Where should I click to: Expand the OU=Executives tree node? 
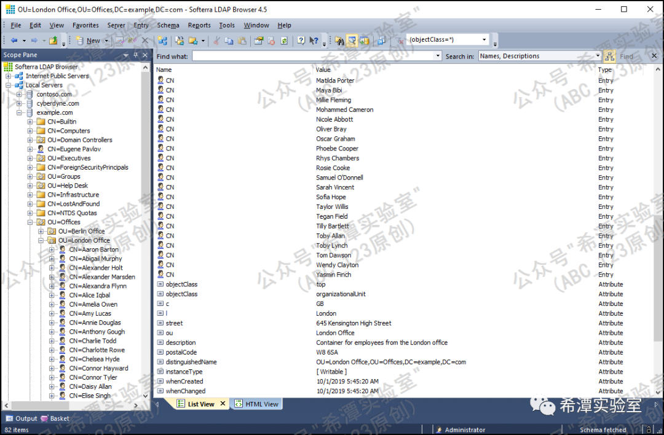point(30,159)
